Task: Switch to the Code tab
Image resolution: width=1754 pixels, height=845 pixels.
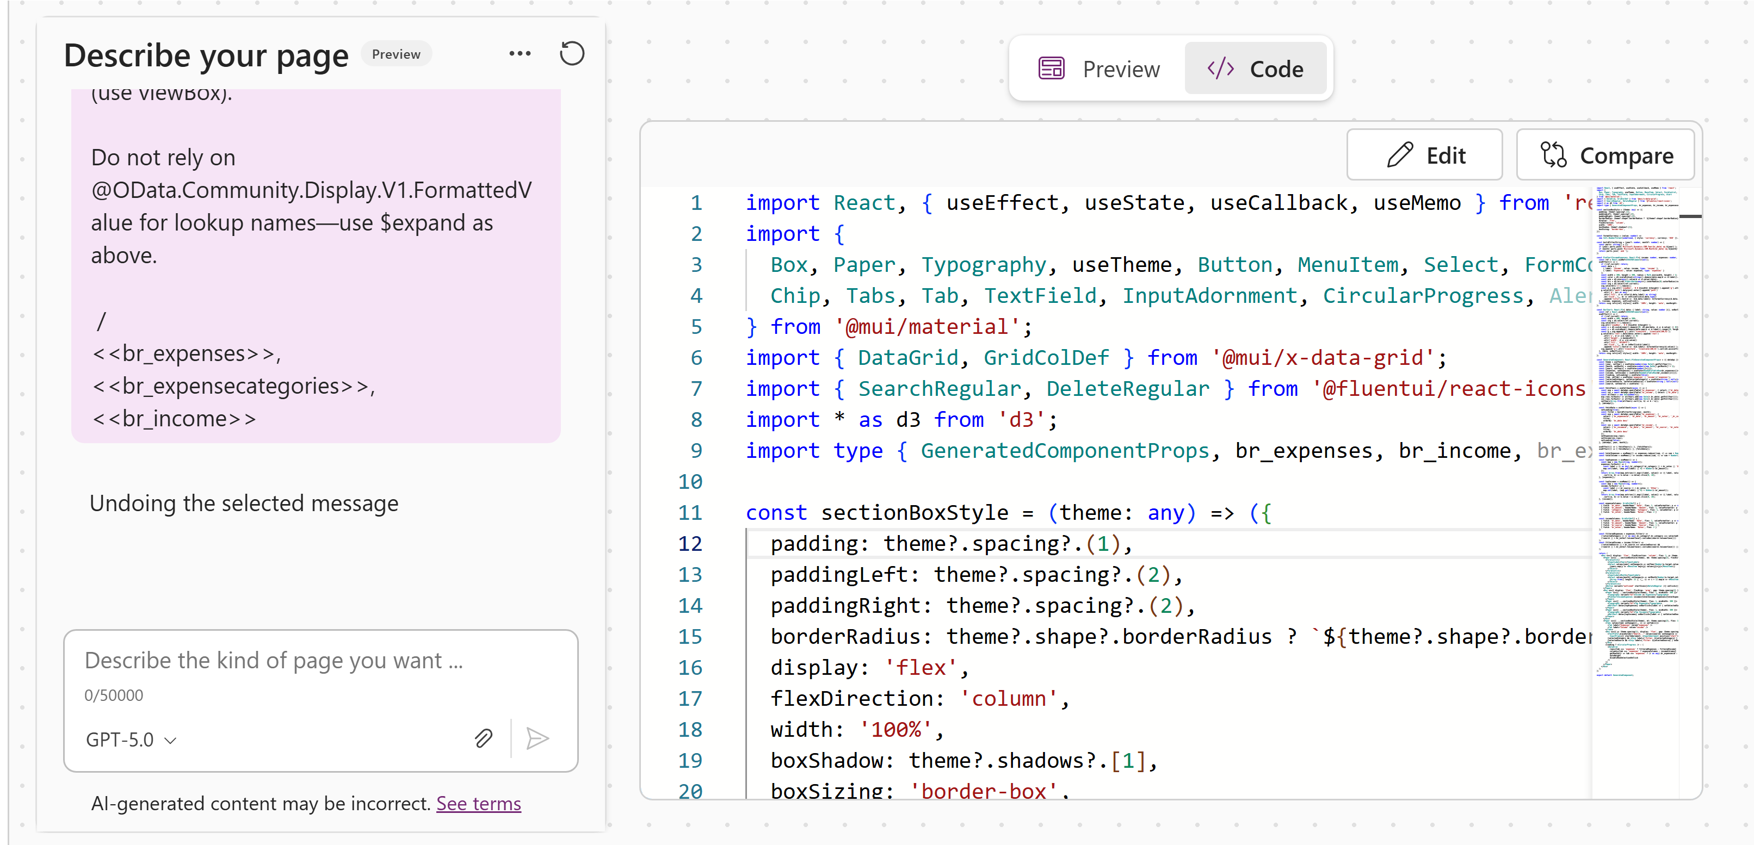Action: (x=1255, y=69)
